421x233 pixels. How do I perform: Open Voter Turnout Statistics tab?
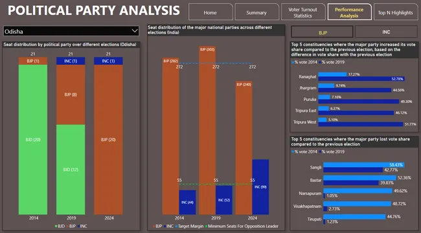coord(303,12)
